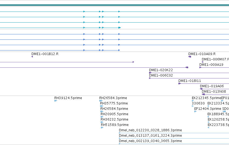Click the DME1-020K22 clone label

[161, 70]
